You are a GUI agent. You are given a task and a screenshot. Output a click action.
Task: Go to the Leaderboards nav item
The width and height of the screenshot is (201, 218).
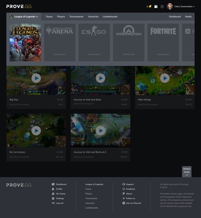tap(110, 17)
